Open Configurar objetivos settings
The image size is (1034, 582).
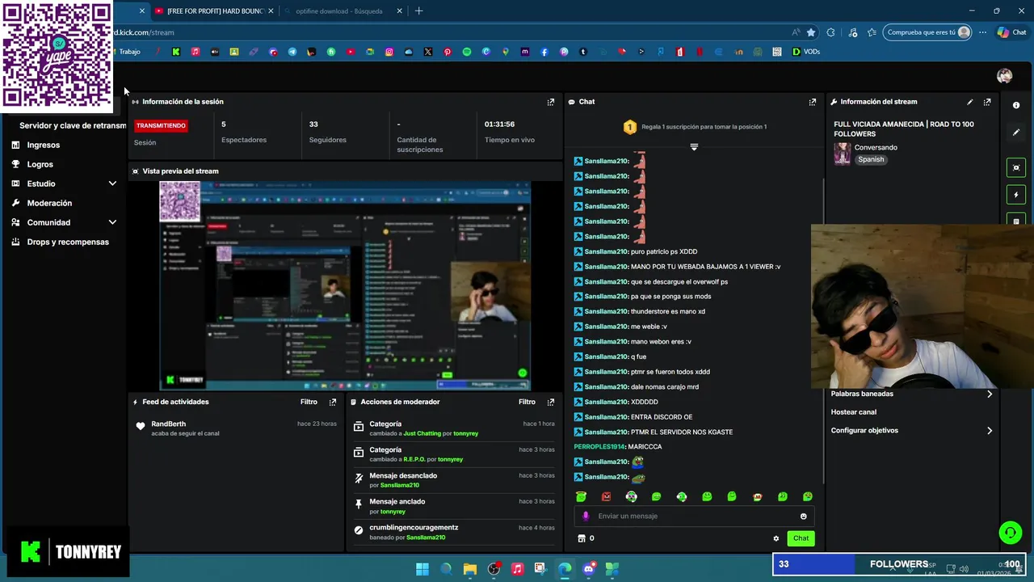pyautogui.click(x=912, y=430)
